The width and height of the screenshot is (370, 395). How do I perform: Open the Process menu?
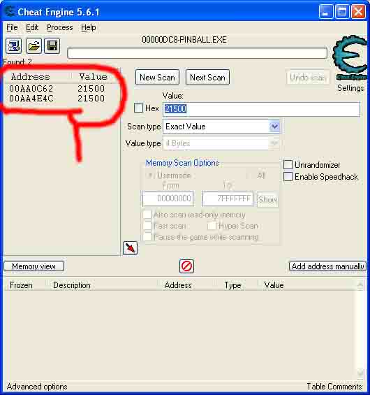coord(59,27)
